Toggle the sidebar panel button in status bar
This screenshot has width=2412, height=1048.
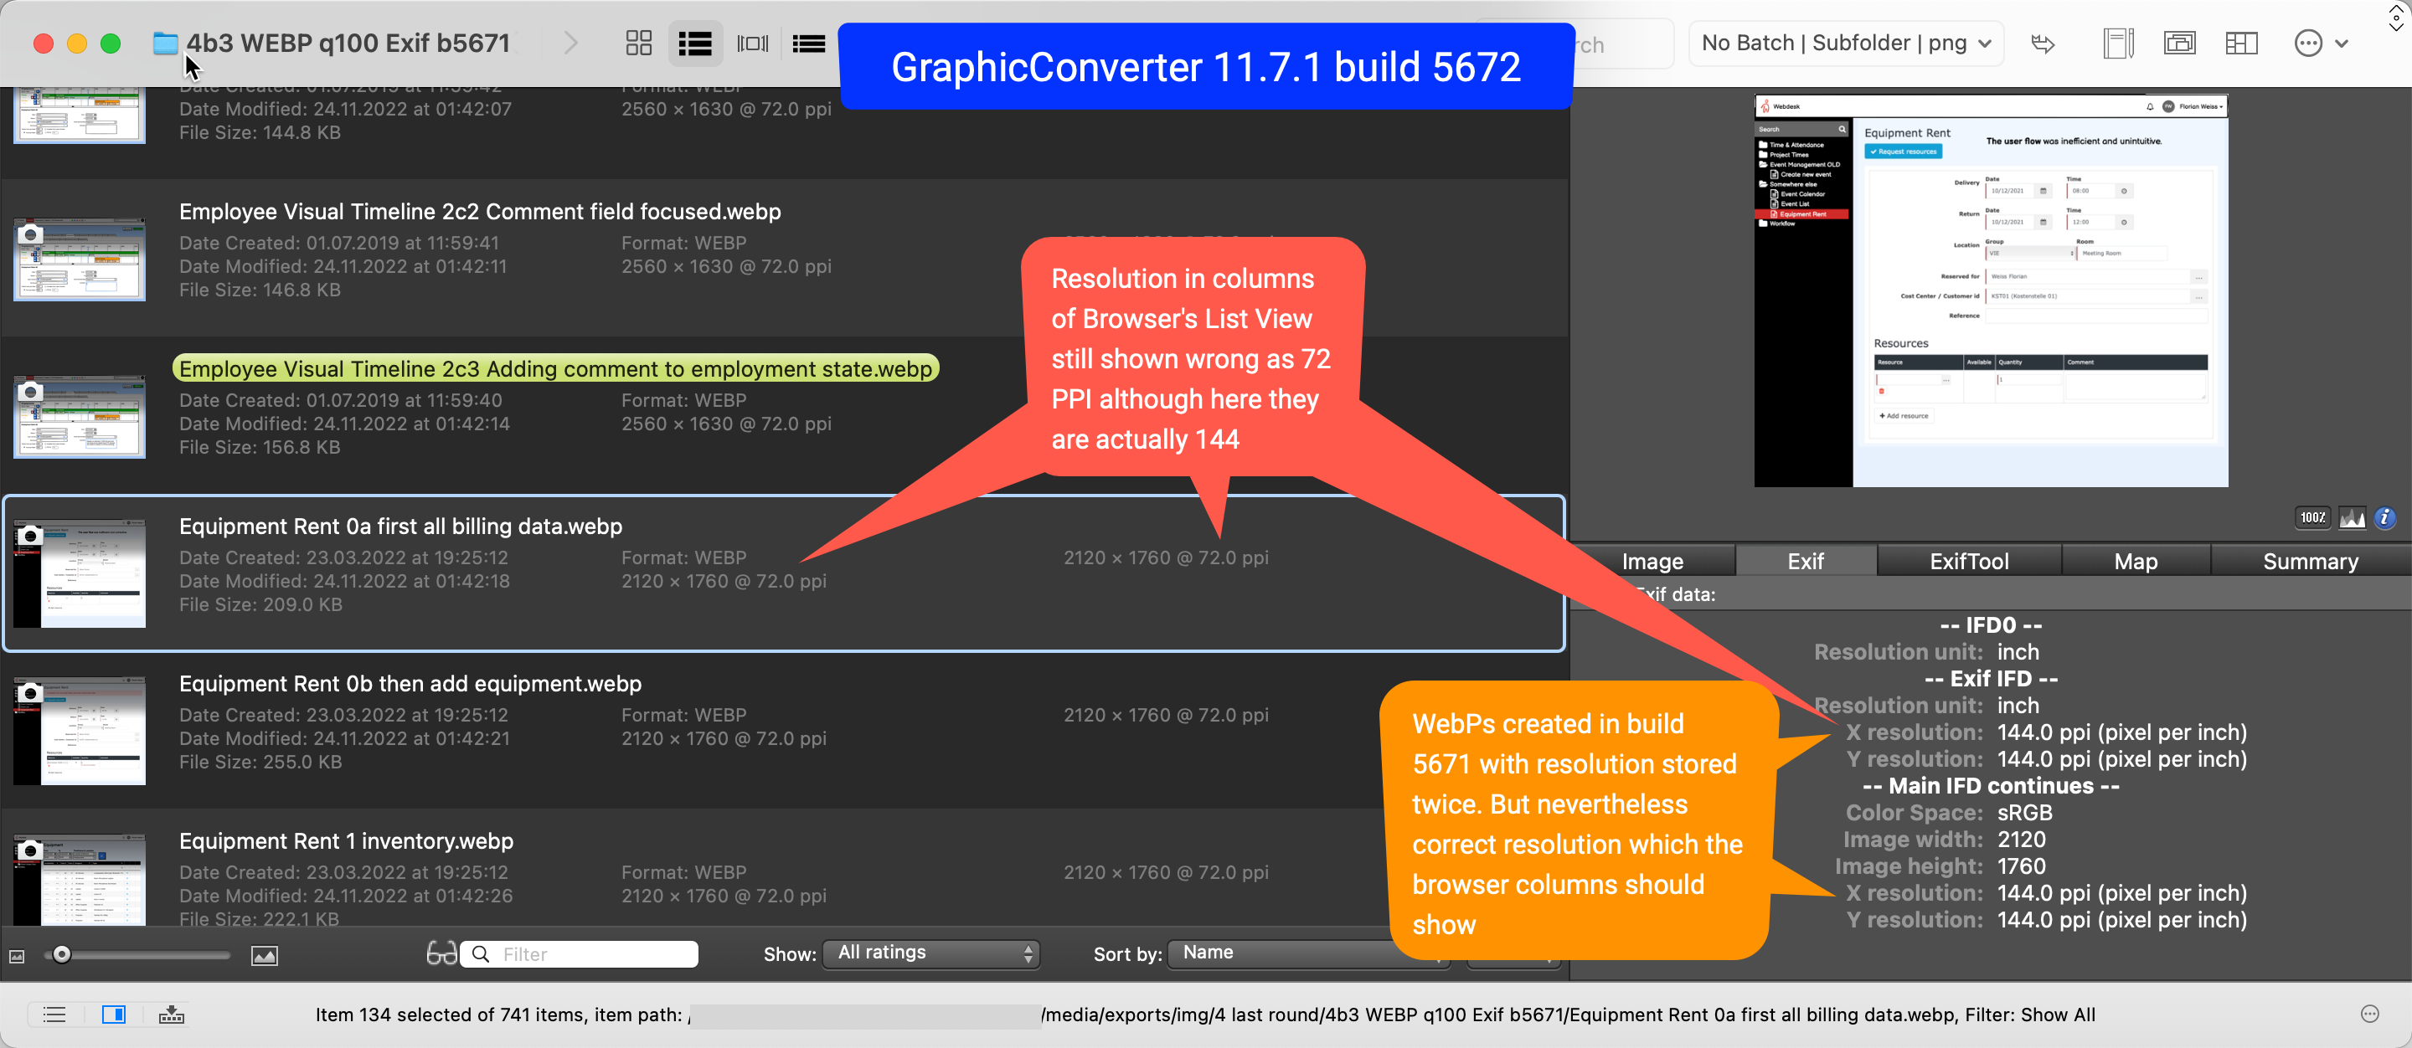click(114, 1015)
